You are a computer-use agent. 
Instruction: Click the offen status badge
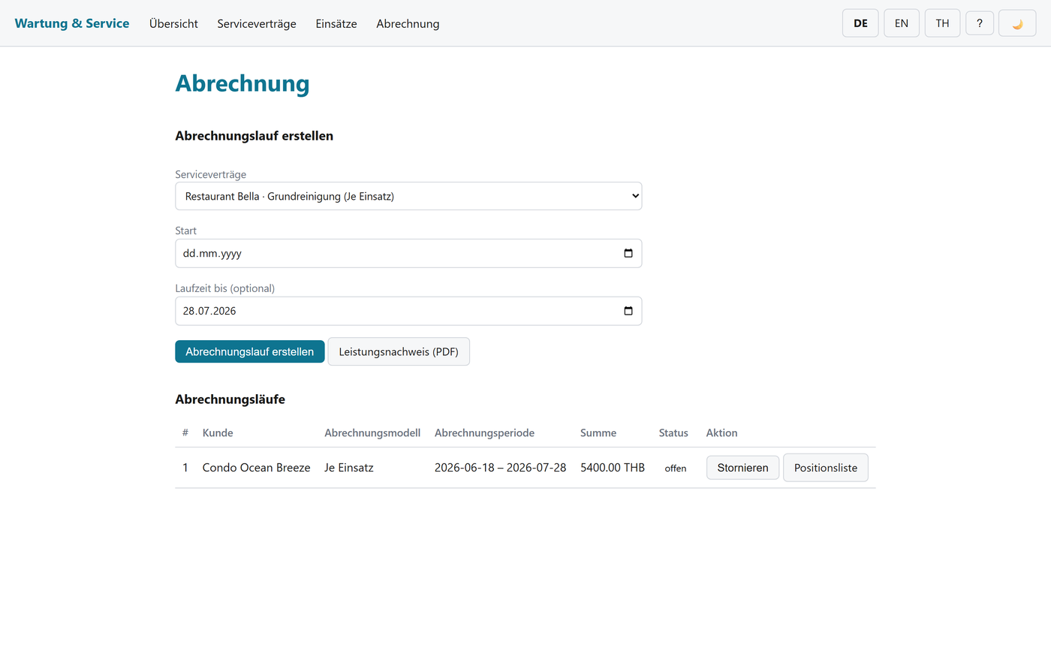coord(676,468)
